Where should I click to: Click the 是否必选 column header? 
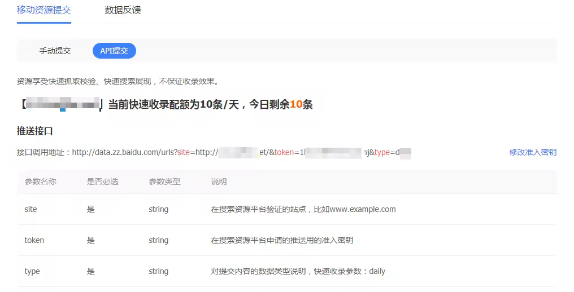coord(102,182)
